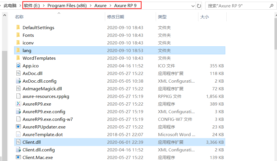Viewport: 277px width, 161px height.
Task: Click the 355 KB size of App.ico
Action: pyautogui.click(x=217, y=66)
